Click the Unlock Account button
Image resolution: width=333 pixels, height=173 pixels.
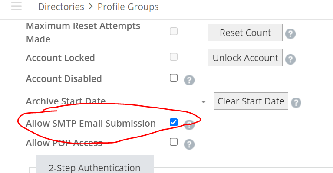[x=245, y=58]
